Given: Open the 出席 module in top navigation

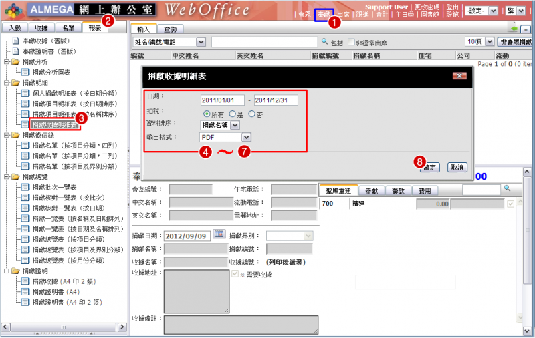Looking at the screenshot, I should pyautogui.click(x=343, y=15).
